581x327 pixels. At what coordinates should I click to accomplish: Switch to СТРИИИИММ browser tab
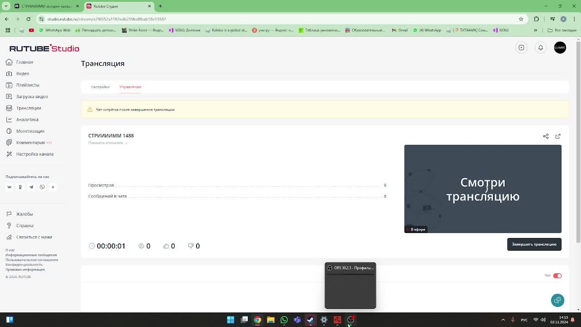46,6
